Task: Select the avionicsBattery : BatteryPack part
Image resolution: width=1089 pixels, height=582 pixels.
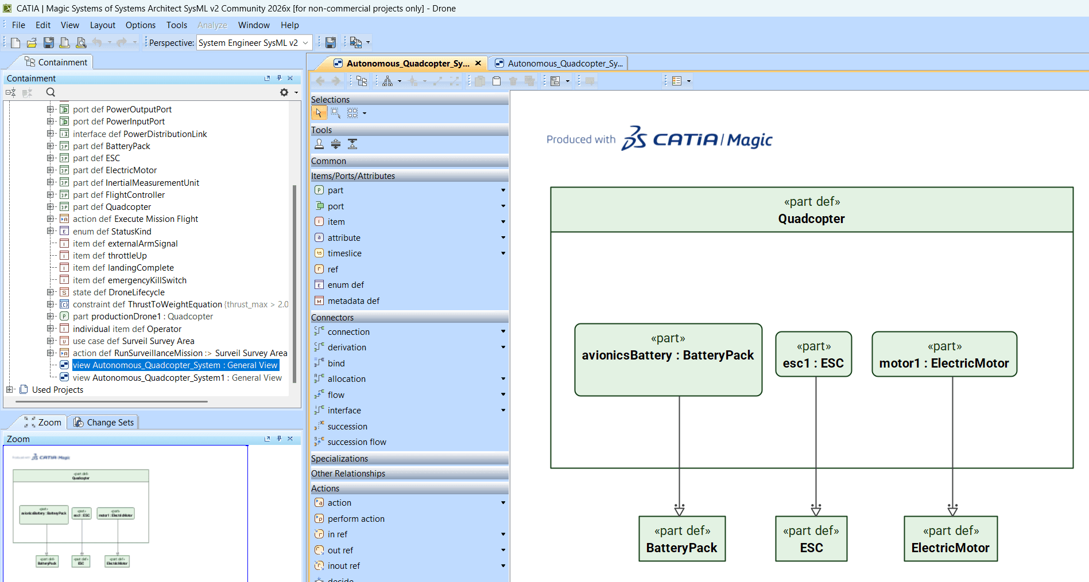Action: tap(668, 360)
